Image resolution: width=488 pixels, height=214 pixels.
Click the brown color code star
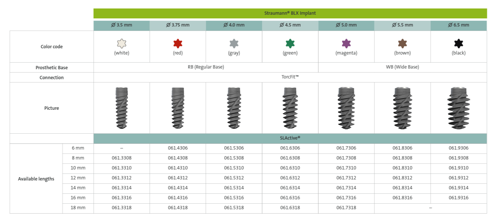tap(403, 43)
